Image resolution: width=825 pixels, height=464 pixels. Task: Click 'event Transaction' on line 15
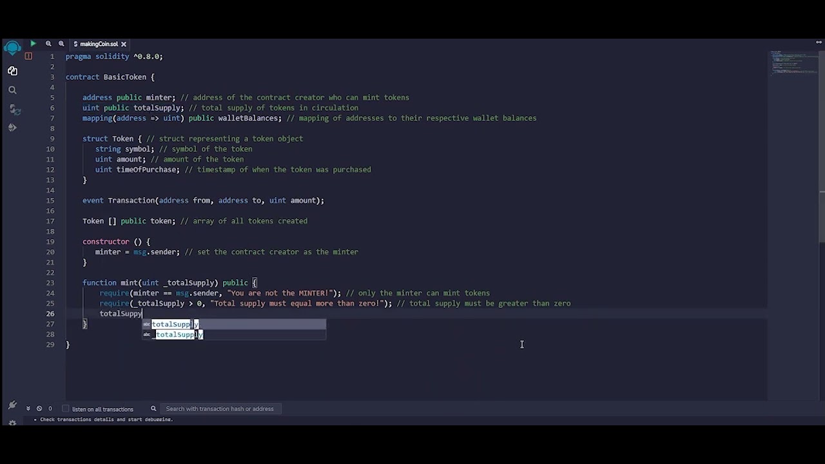[119, 200]
